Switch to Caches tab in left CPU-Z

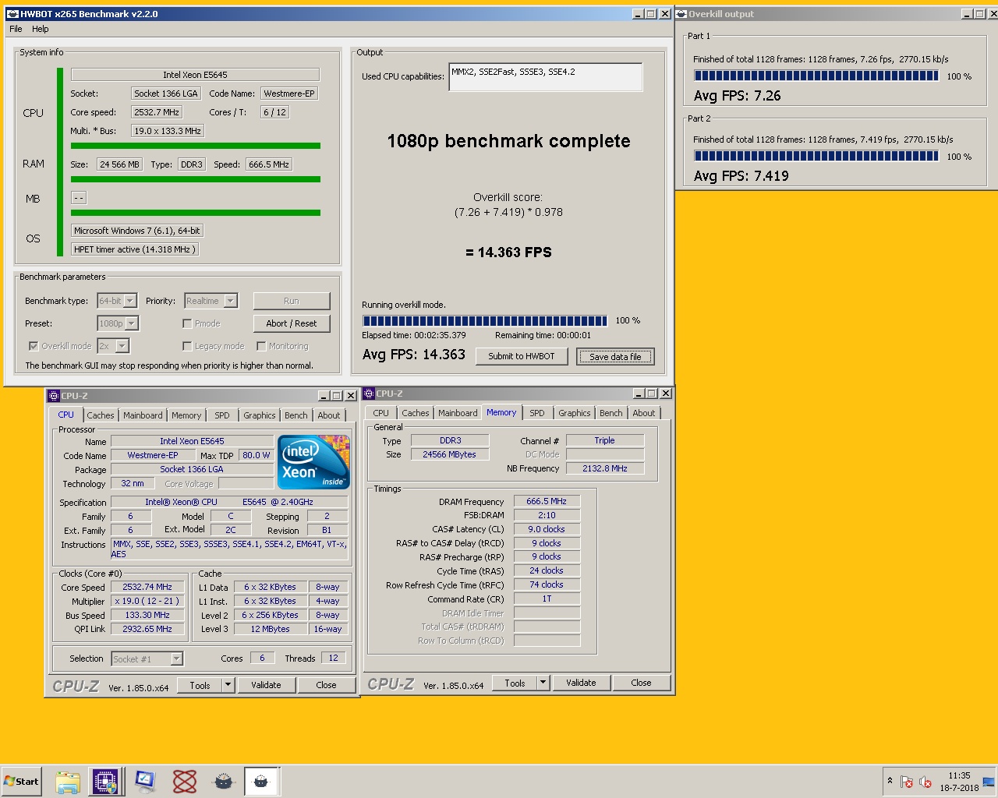(x=101, y=415)
